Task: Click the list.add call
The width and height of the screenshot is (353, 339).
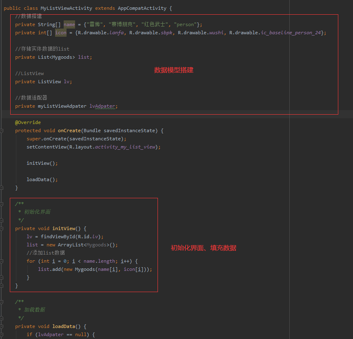Action: coord(49,269)
